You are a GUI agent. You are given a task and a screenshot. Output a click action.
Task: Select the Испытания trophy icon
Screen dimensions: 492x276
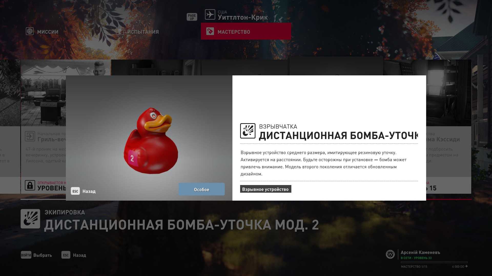tap(120, 31)
